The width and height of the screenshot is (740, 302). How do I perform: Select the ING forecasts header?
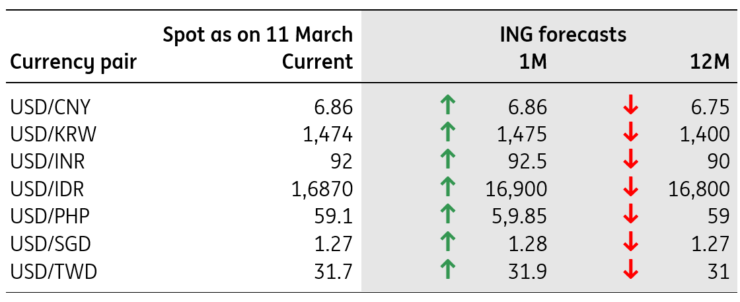tap(563, 35)
